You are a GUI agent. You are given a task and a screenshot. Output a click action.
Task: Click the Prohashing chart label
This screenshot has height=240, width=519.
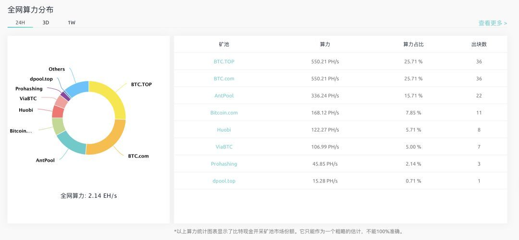(x=29, y=89)
